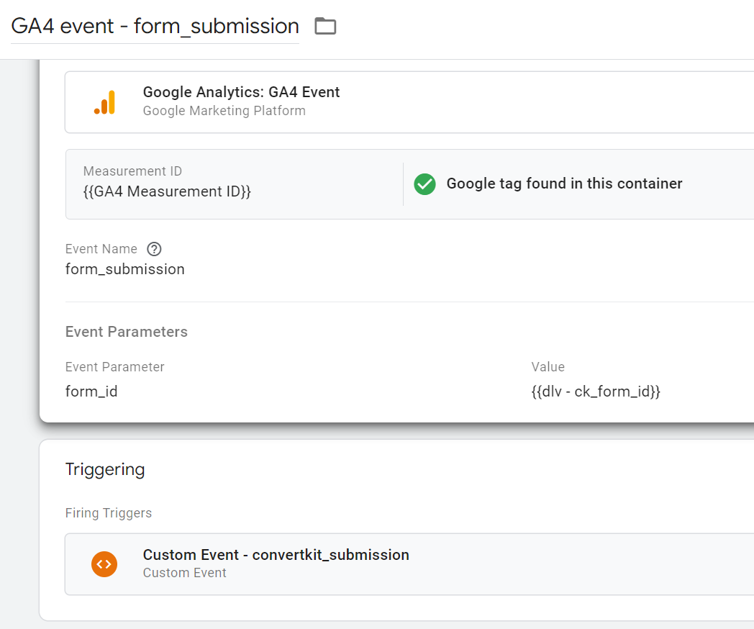Click "Google tag found in this container" message
The width and height of the screenshot is (754, 629).
564,184
